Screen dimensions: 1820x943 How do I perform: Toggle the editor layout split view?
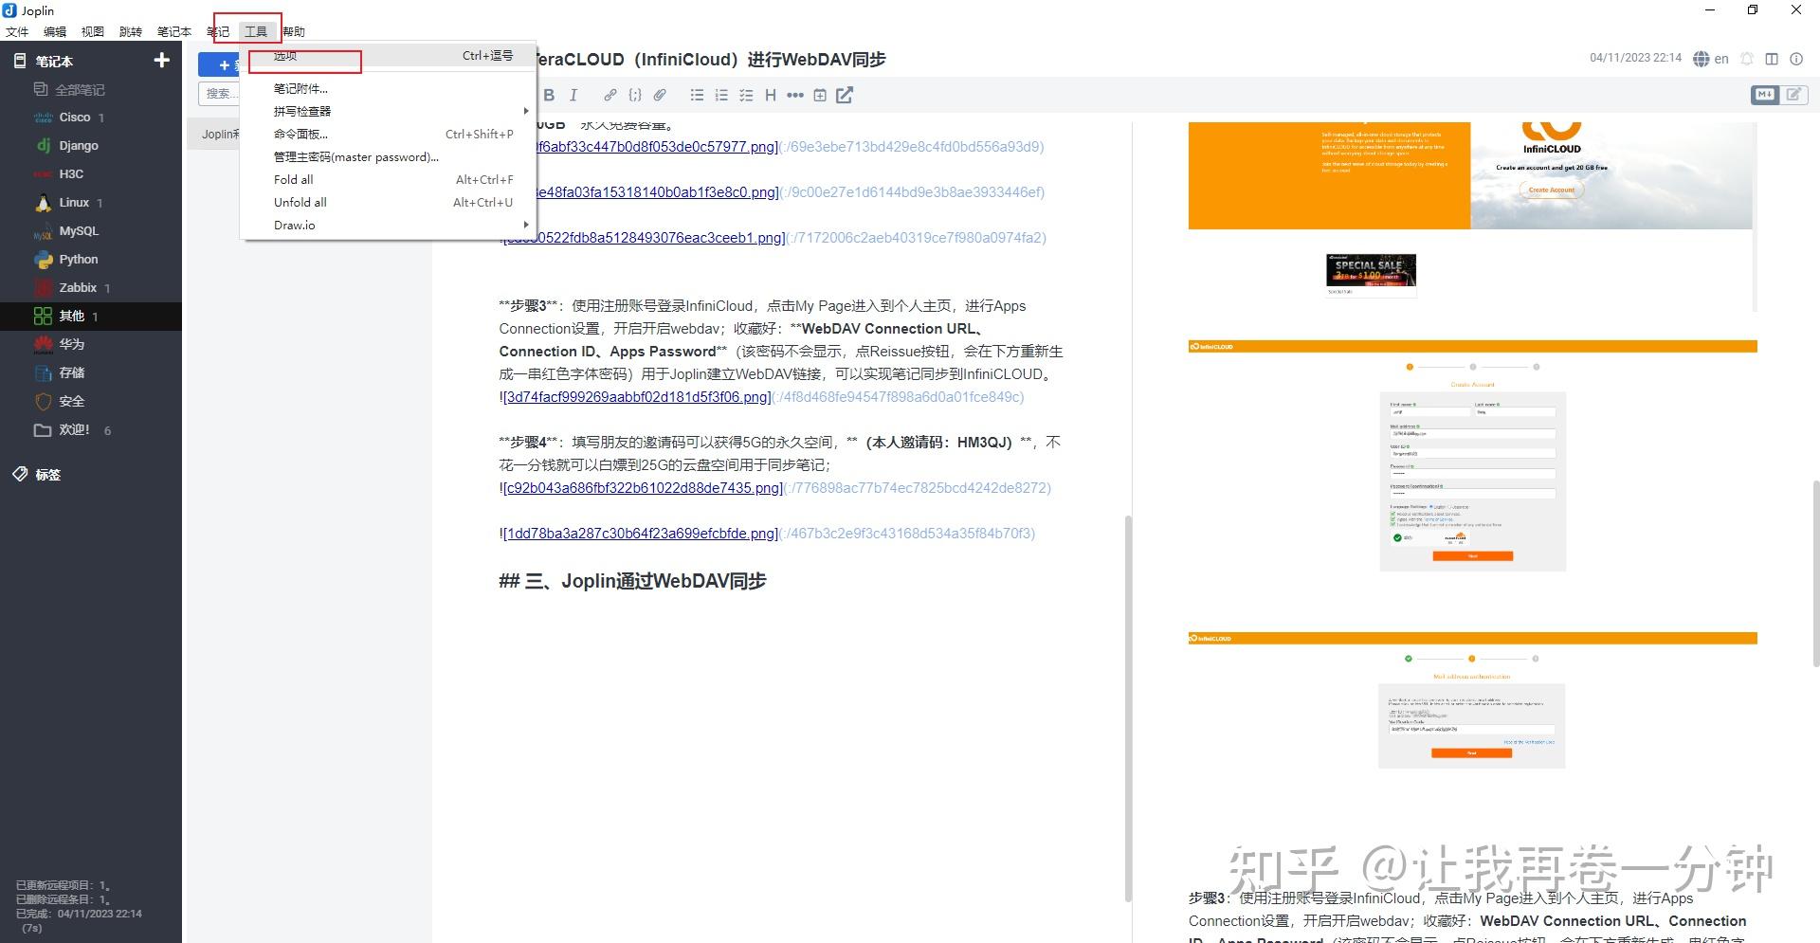1772,58
